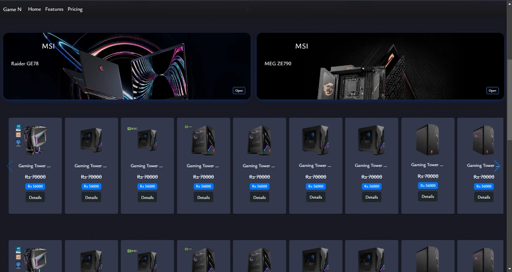512x272 pixels.
Task: Select the second top-row tower image
Action: pyautogui.click(x=92, y=140)
